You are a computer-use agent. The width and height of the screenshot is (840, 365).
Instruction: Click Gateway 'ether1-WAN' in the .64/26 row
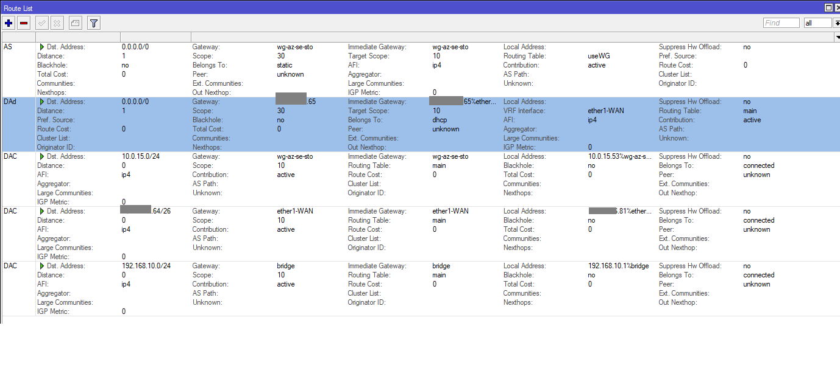(x=295, y=211)
